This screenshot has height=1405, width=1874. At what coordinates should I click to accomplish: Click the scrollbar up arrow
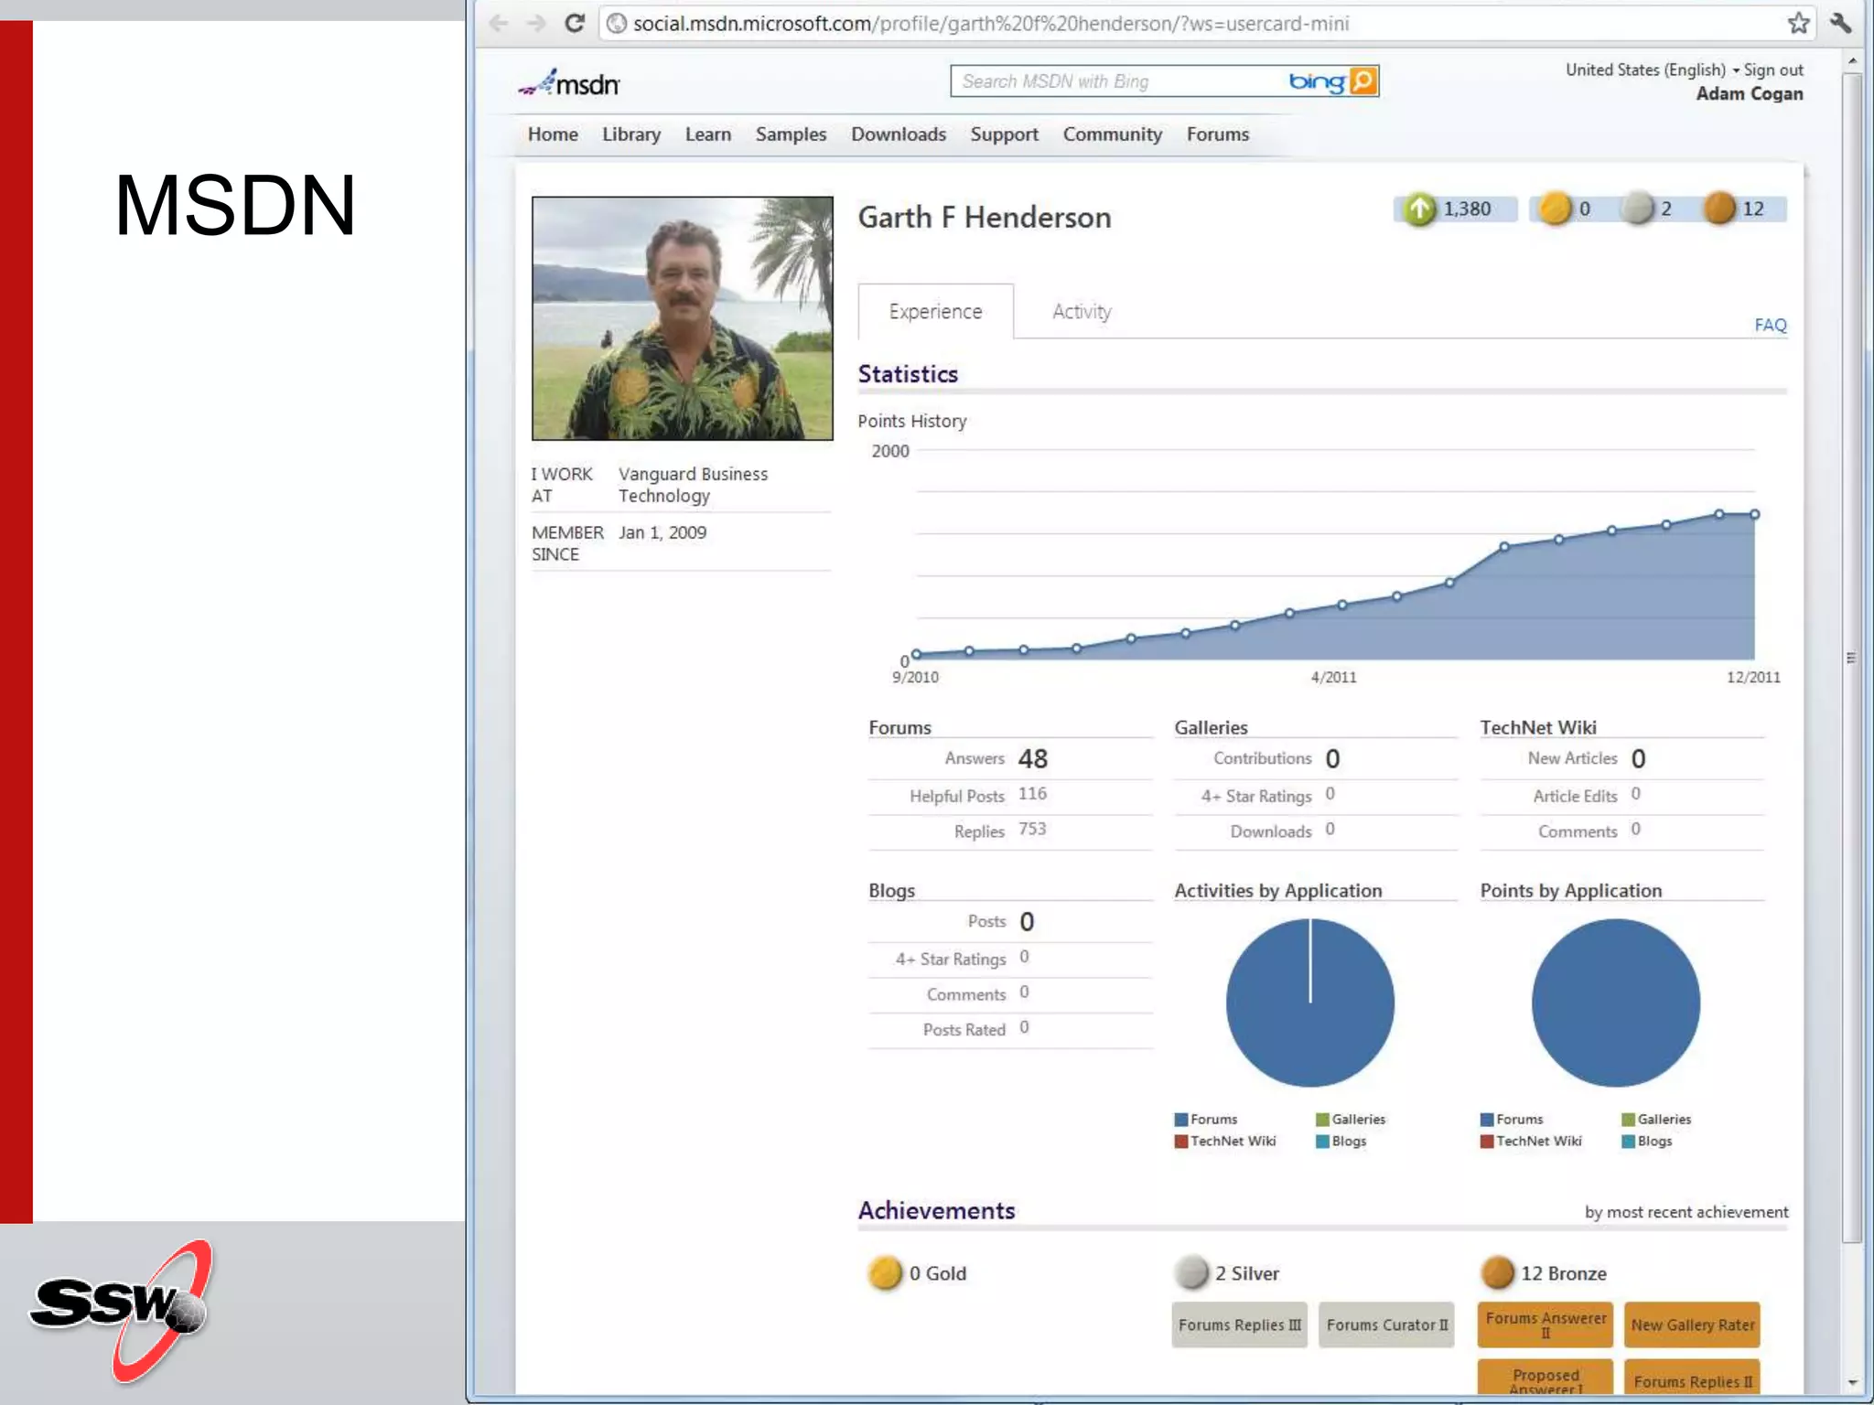pyautogui.click(x=1851, y=61)
